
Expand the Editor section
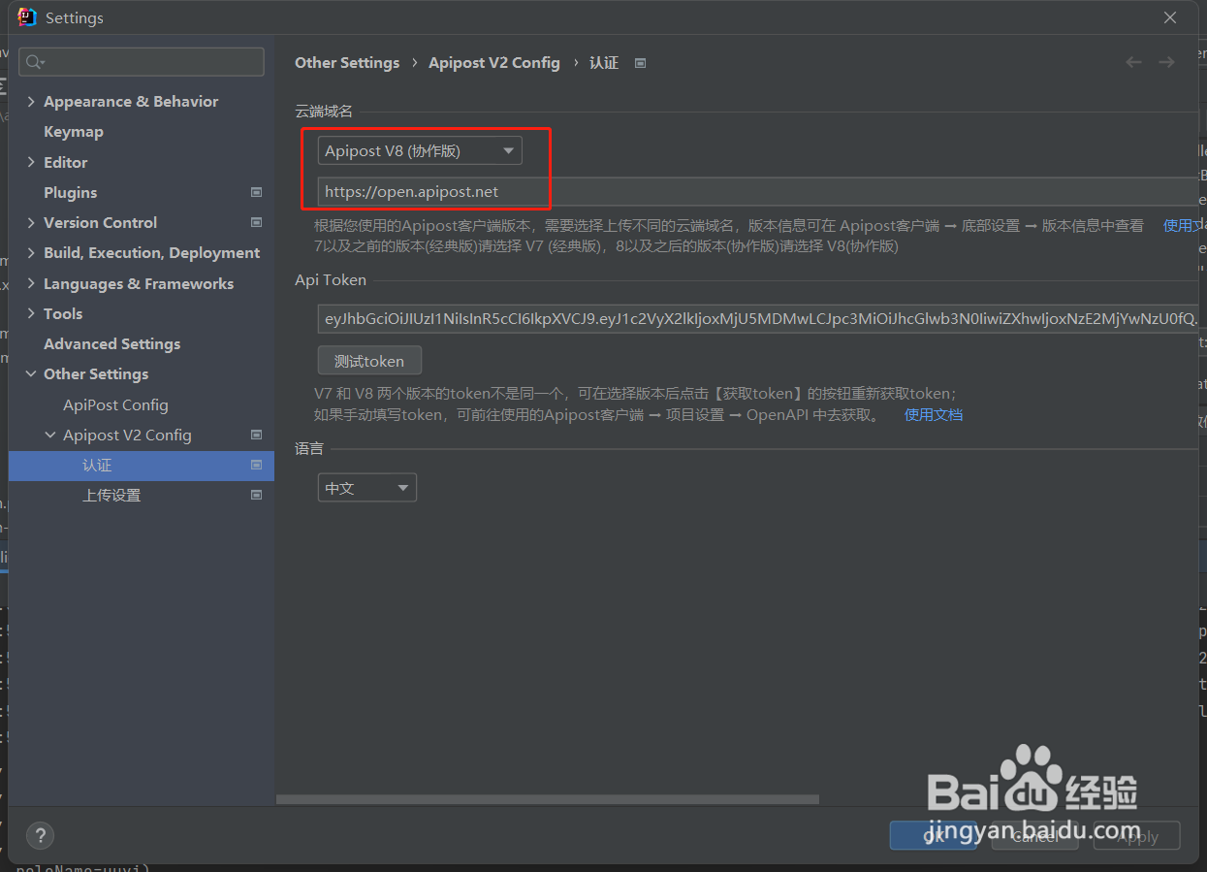tap(31, 162)
